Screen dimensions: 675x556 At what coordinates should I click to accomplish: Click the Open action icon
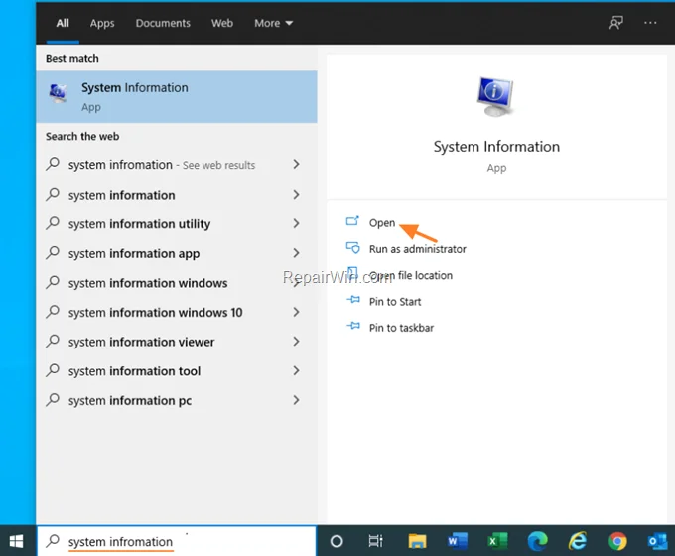click(x=352, y=221)
